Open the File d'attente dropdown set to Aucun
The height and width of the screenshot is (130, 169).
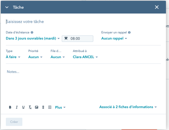pos(58,57)
